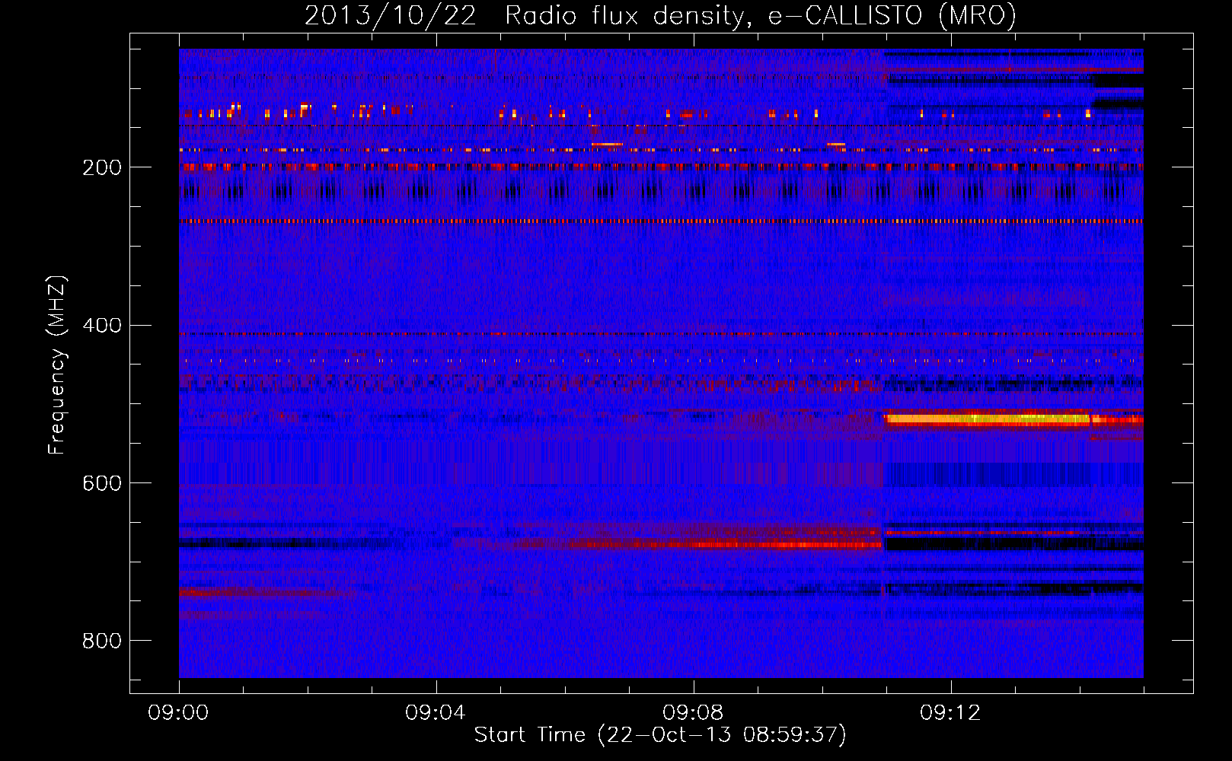
Task: Click the date '2013/10/22' in the title
Action: coord(391,15)
